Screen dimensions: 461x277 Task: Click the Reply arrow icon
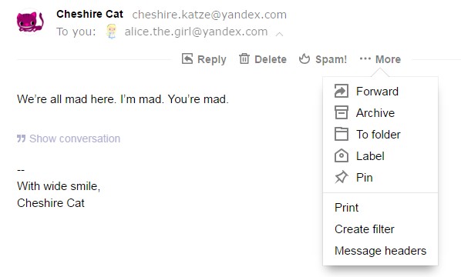[187, 58]
